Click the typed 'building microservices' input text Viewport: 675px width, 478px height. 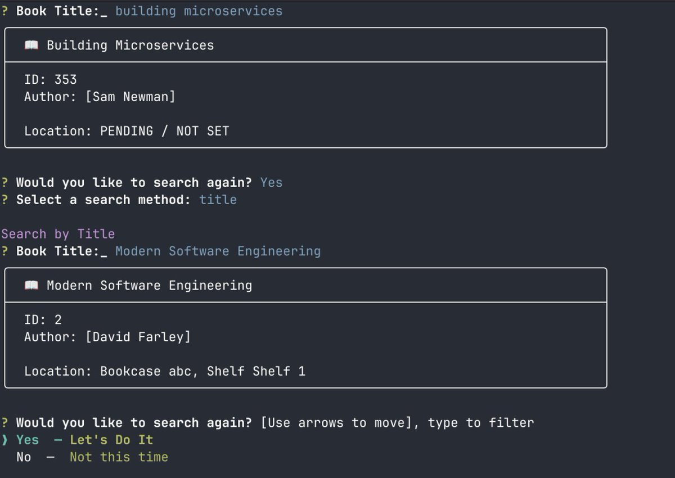pos(199,11)
